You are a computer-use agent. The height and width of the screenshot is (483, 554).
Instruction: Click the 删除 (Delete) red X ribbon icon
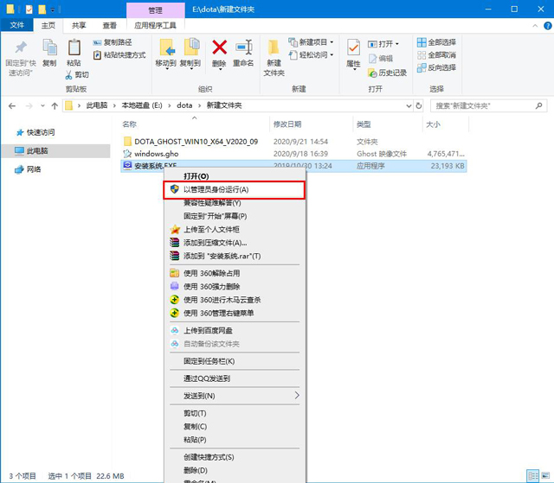(x=220, y=52)
